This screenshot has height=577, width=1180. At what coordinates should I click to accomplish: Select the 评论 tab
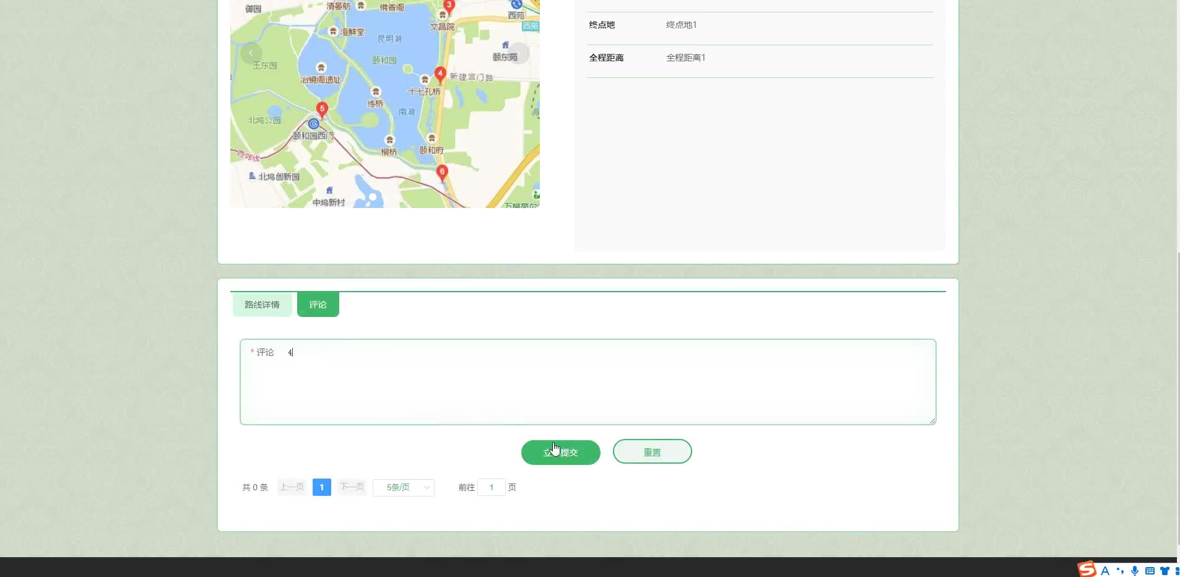[318, 305]
